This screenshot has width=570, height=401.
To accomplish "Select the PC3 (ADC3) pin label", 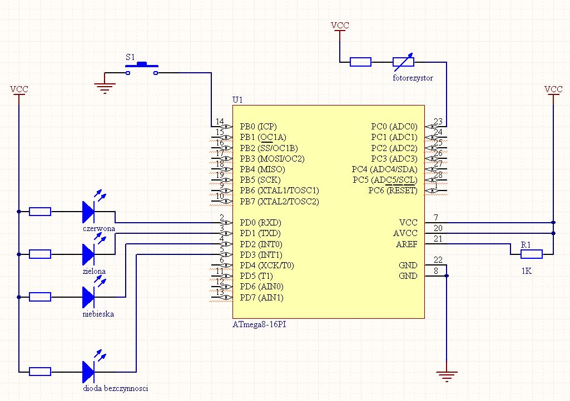I will click(x=394, y=159).
